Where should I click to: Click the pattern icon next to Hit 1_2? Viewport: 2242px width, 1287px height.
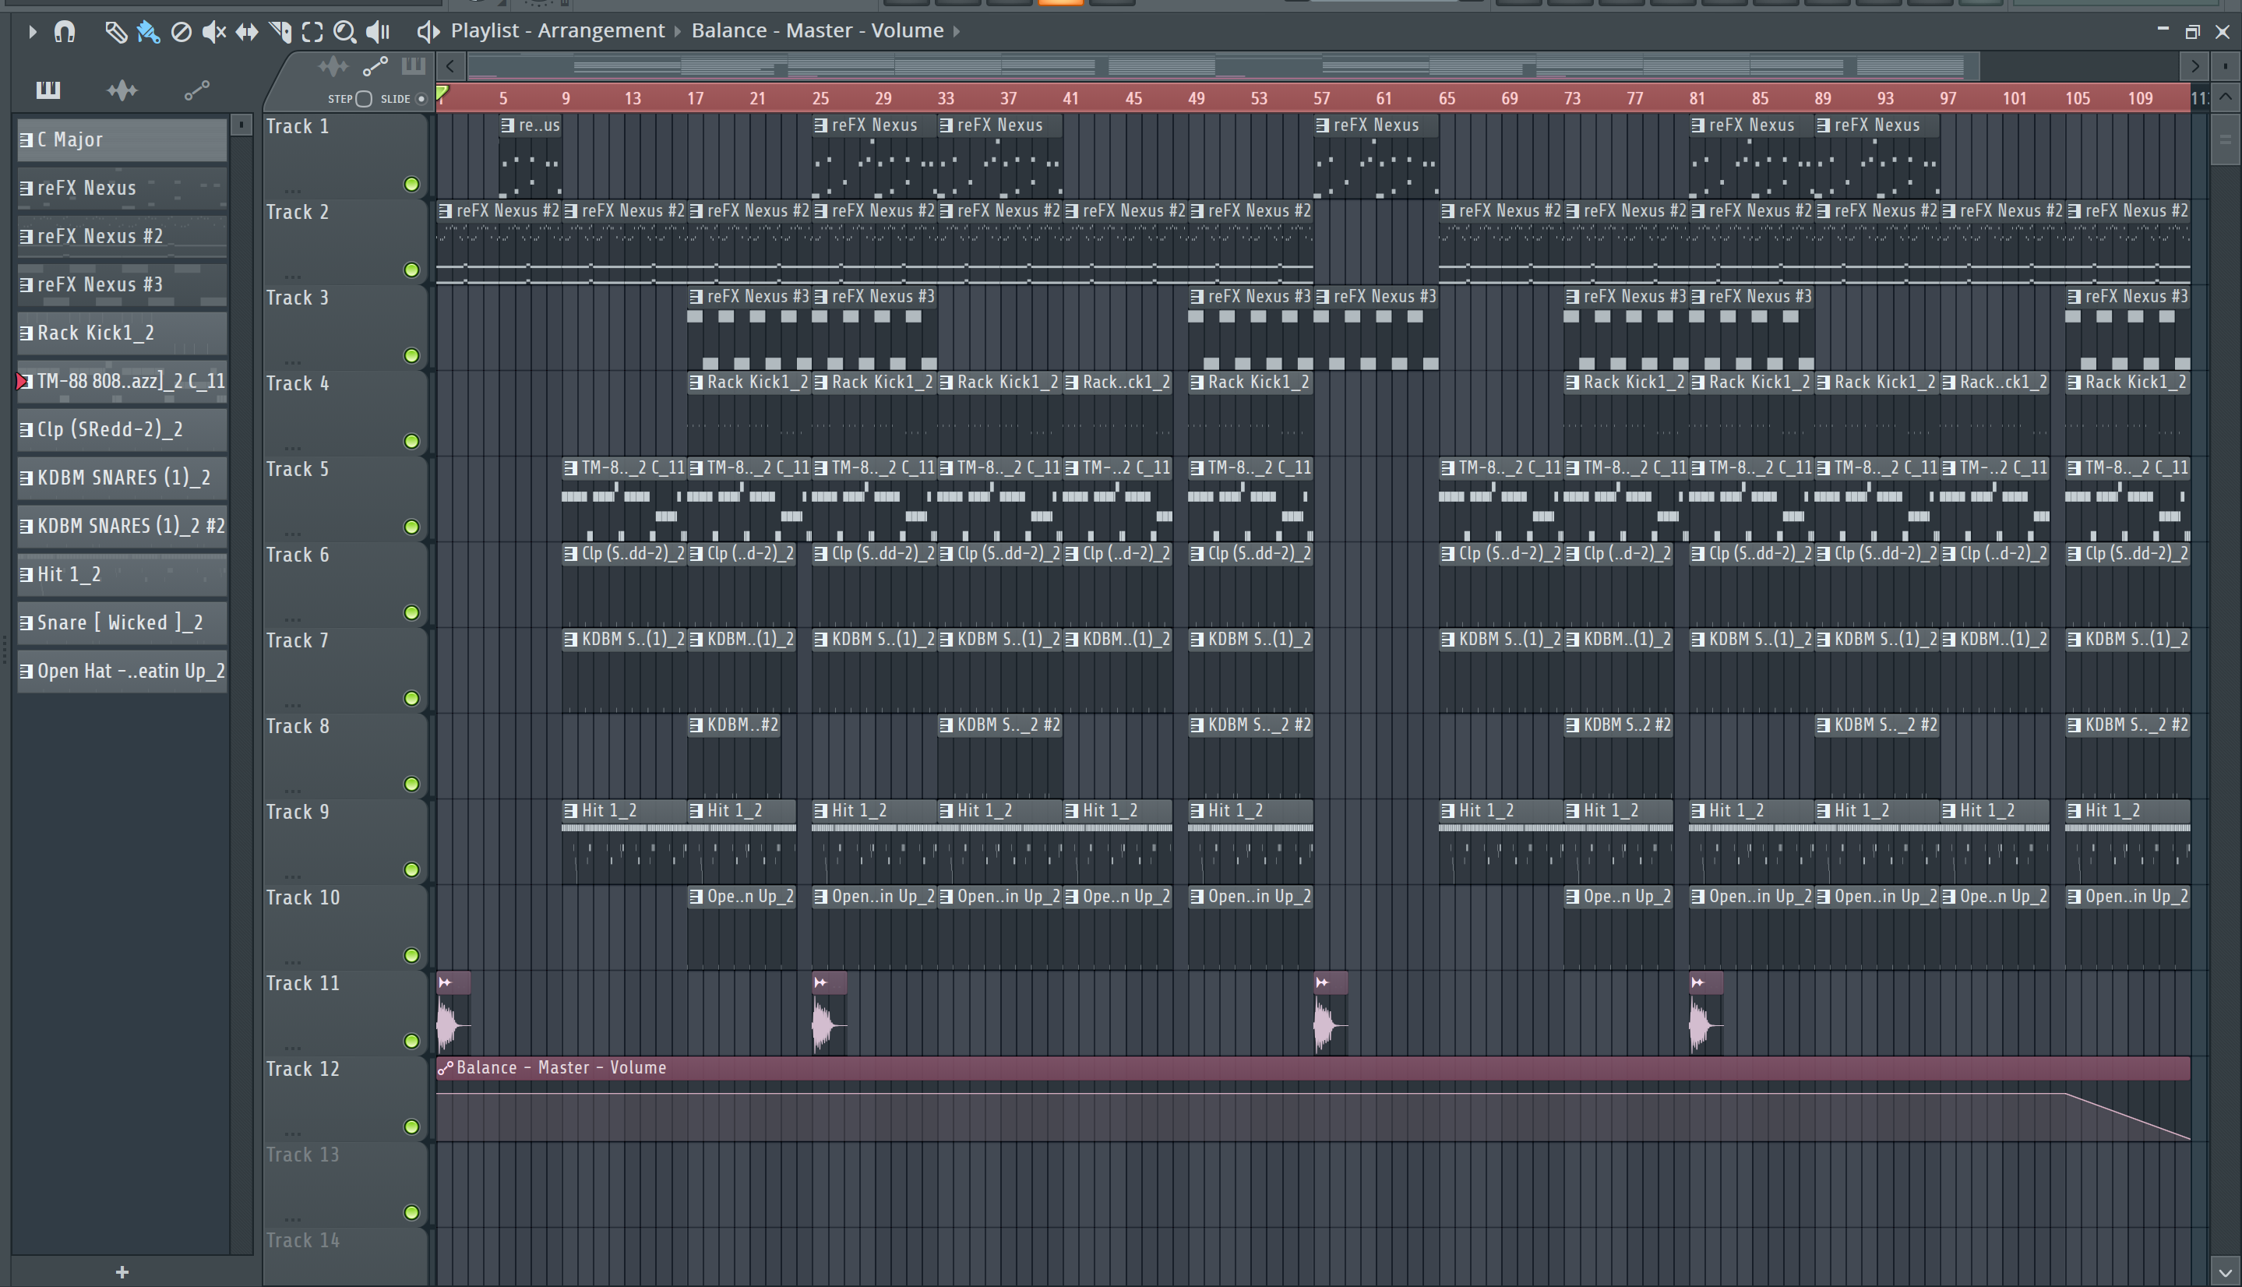point(26,575)
